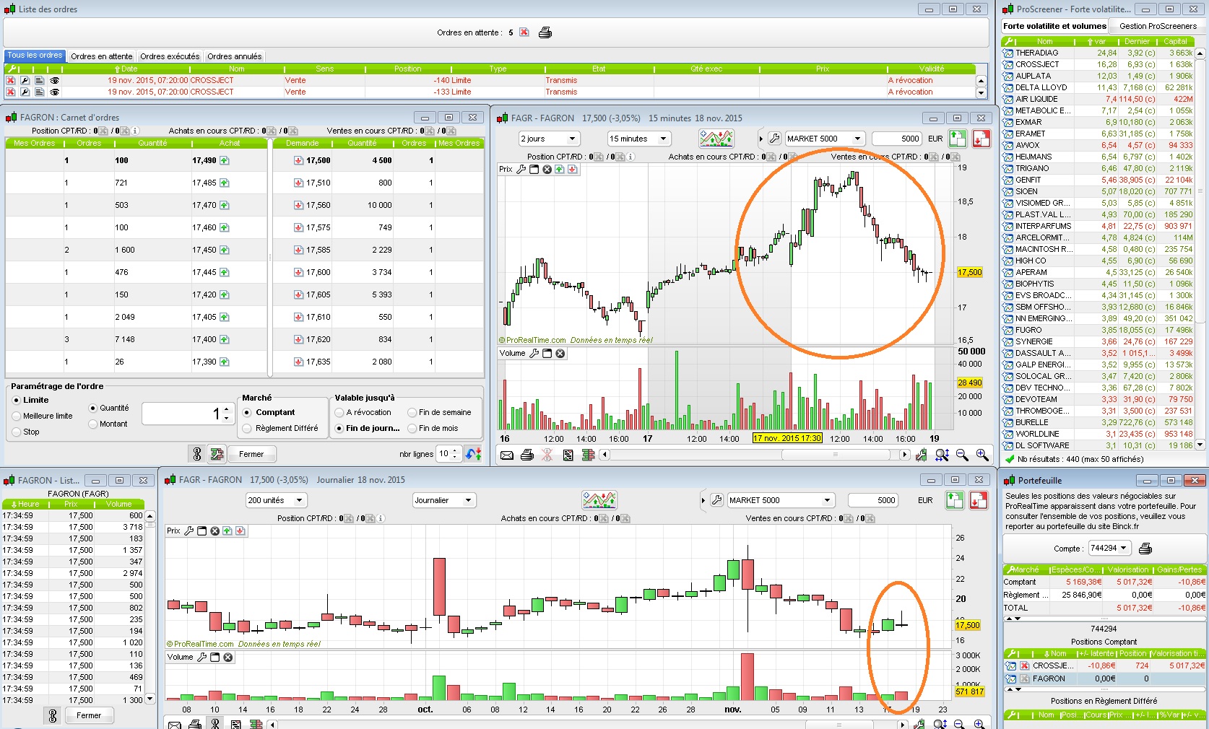
Task: Remove the Volume panel in 15 minutes chart
Action: pyautogui.click(x=560, y=354)
